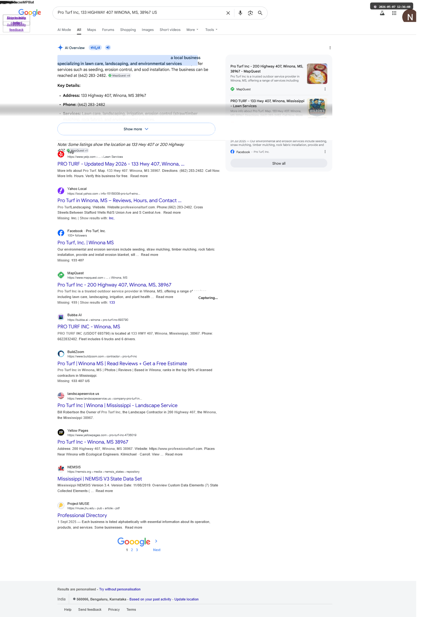Open the Privacy footer link
The image size is (421, 617).
[x=114, y=610]
